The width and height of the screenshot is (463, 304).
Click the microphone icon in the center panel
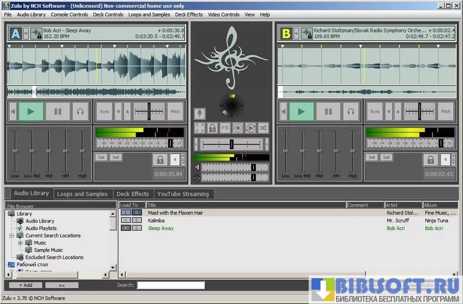[x=199, y=114]
